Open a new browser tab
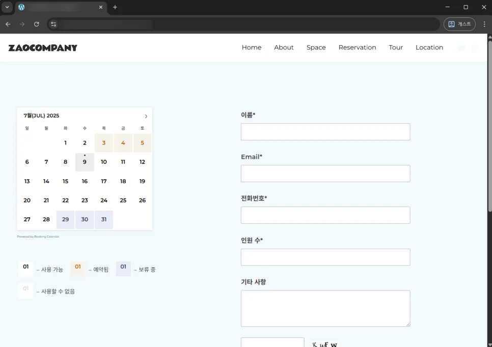This screenshot has width=492, height=347. (x=115, y=7)
